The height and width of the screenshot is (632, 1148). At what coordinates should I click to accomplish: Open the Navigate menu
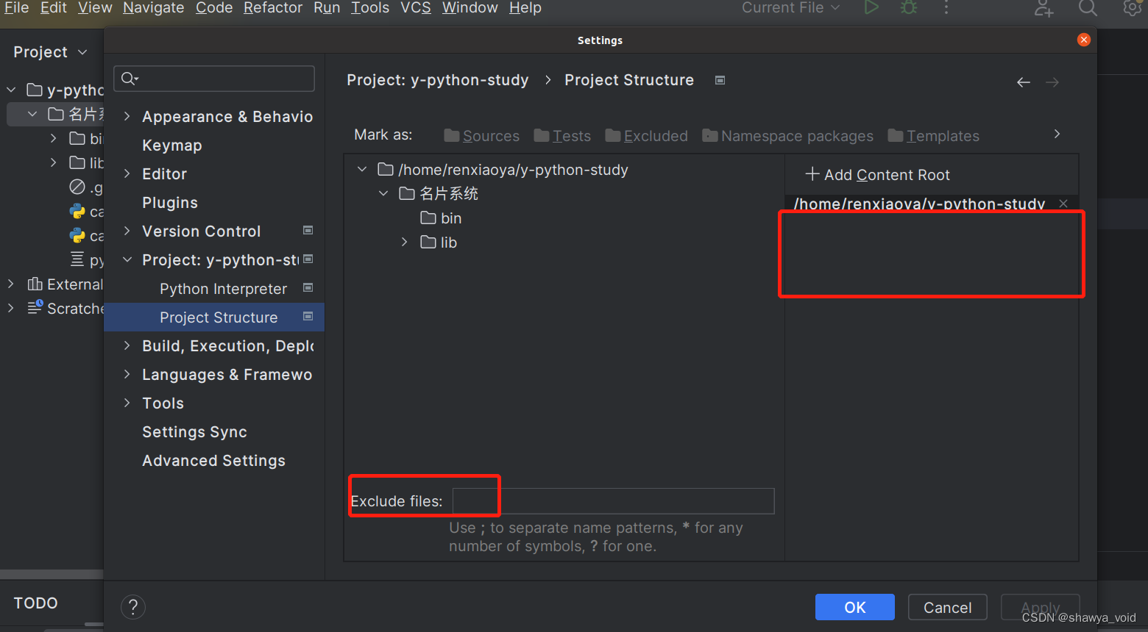tap(153, 8)
